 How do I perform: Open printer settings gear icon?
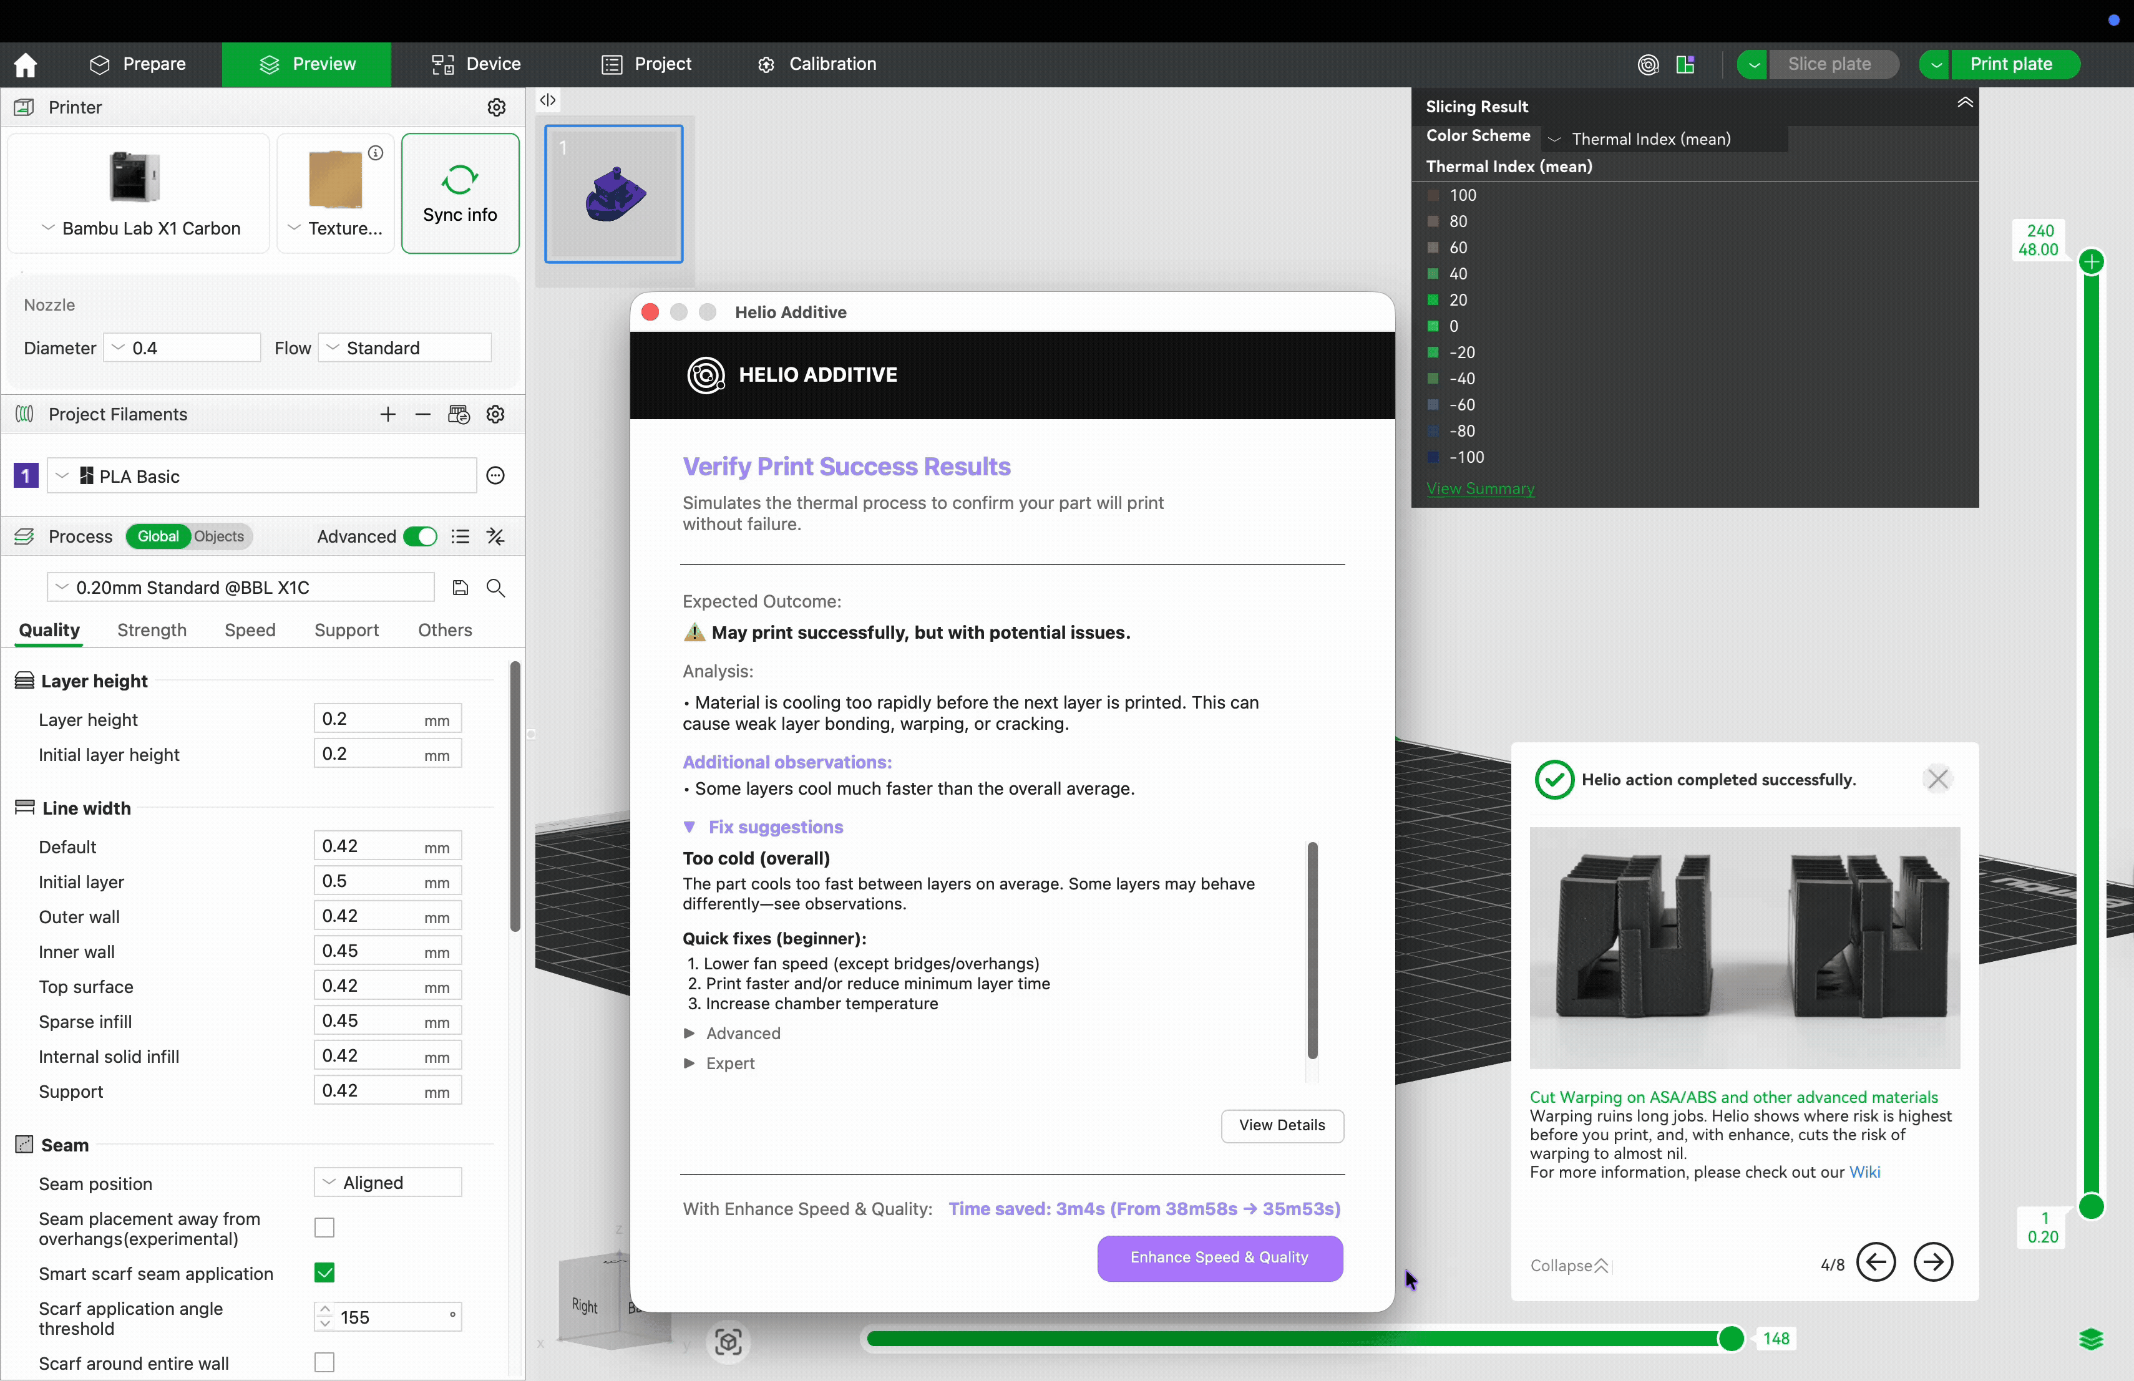click(x=496, y=107)
